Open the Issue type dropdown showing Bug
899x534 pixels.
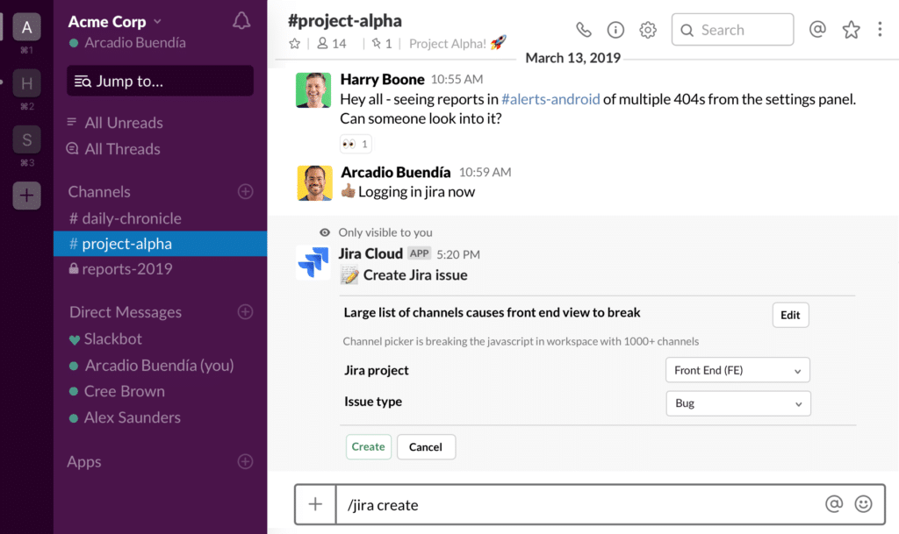(737, 403)
